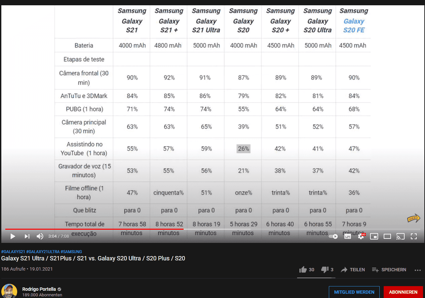Seek on the red video progress bar
The image size is (425, 298).
click(x=94, y=229)
